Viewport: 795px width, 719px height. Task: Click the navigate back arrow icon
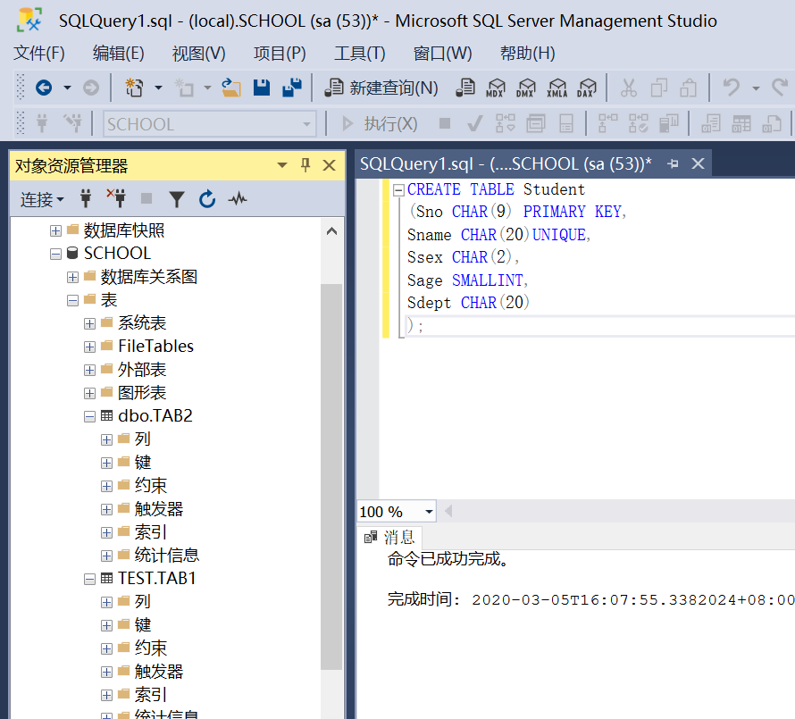44,88
